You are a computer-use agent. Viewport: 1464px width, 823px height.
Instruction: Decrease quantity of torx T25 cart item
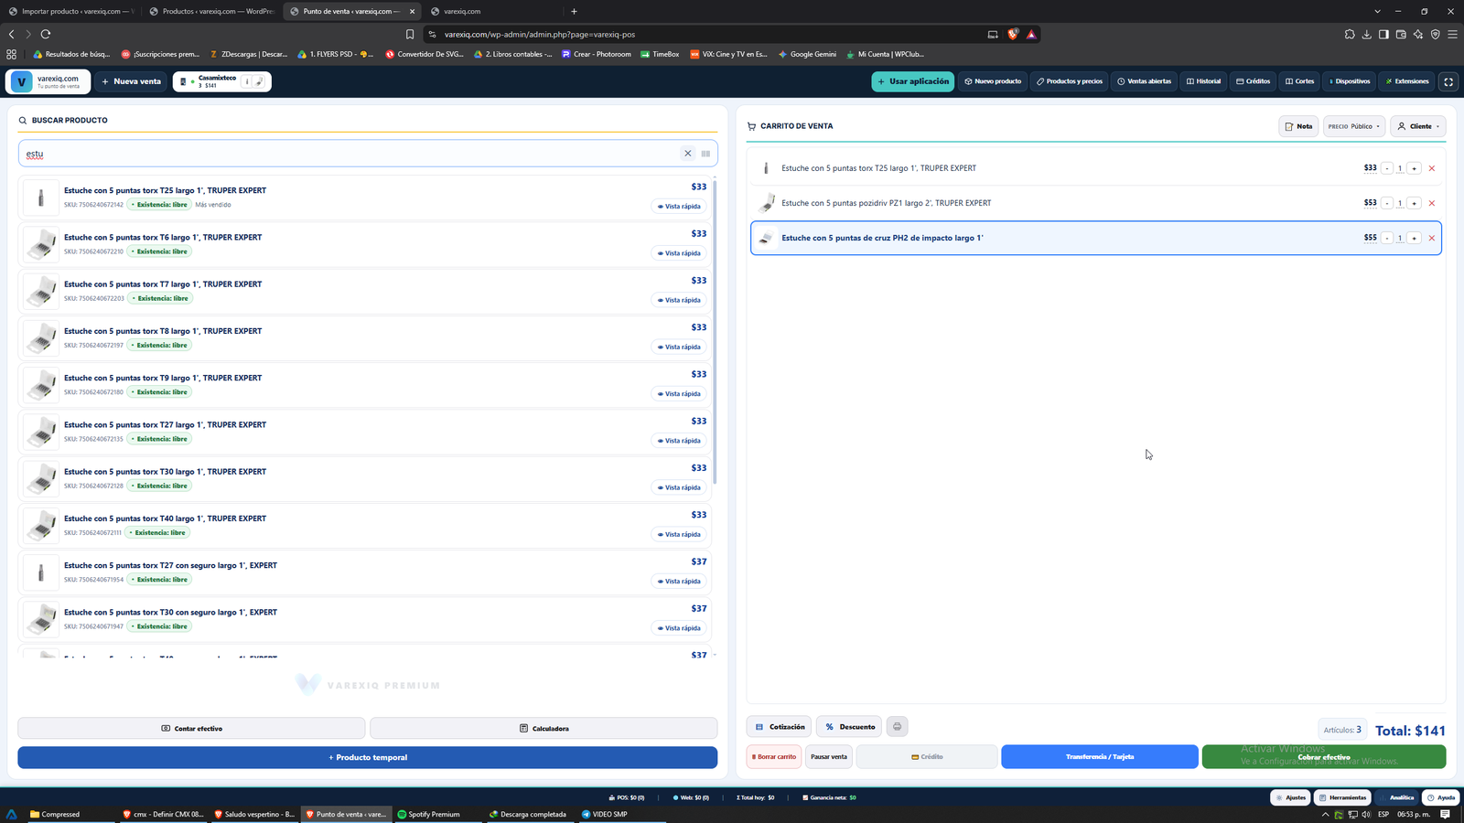click(x=1387, y=168)
